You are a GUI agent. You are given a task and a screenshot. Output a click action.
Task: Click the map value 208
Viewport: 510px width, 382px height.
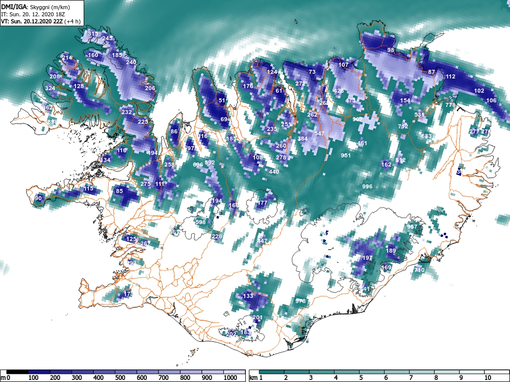click(55, 76)
